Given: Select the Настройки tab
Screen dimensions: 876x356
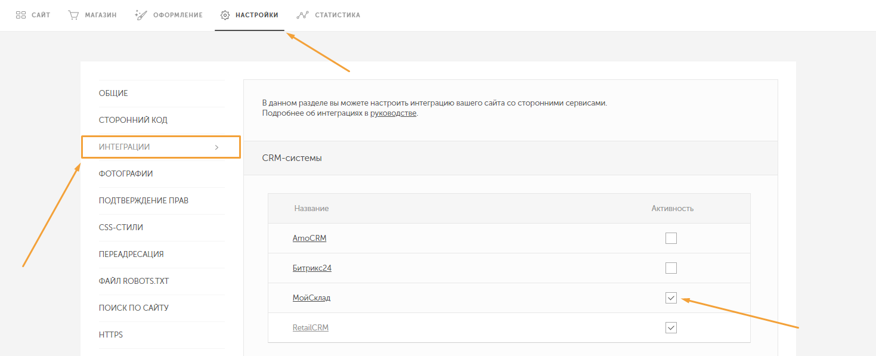Looking at the screenshot, I should point(249,15).
